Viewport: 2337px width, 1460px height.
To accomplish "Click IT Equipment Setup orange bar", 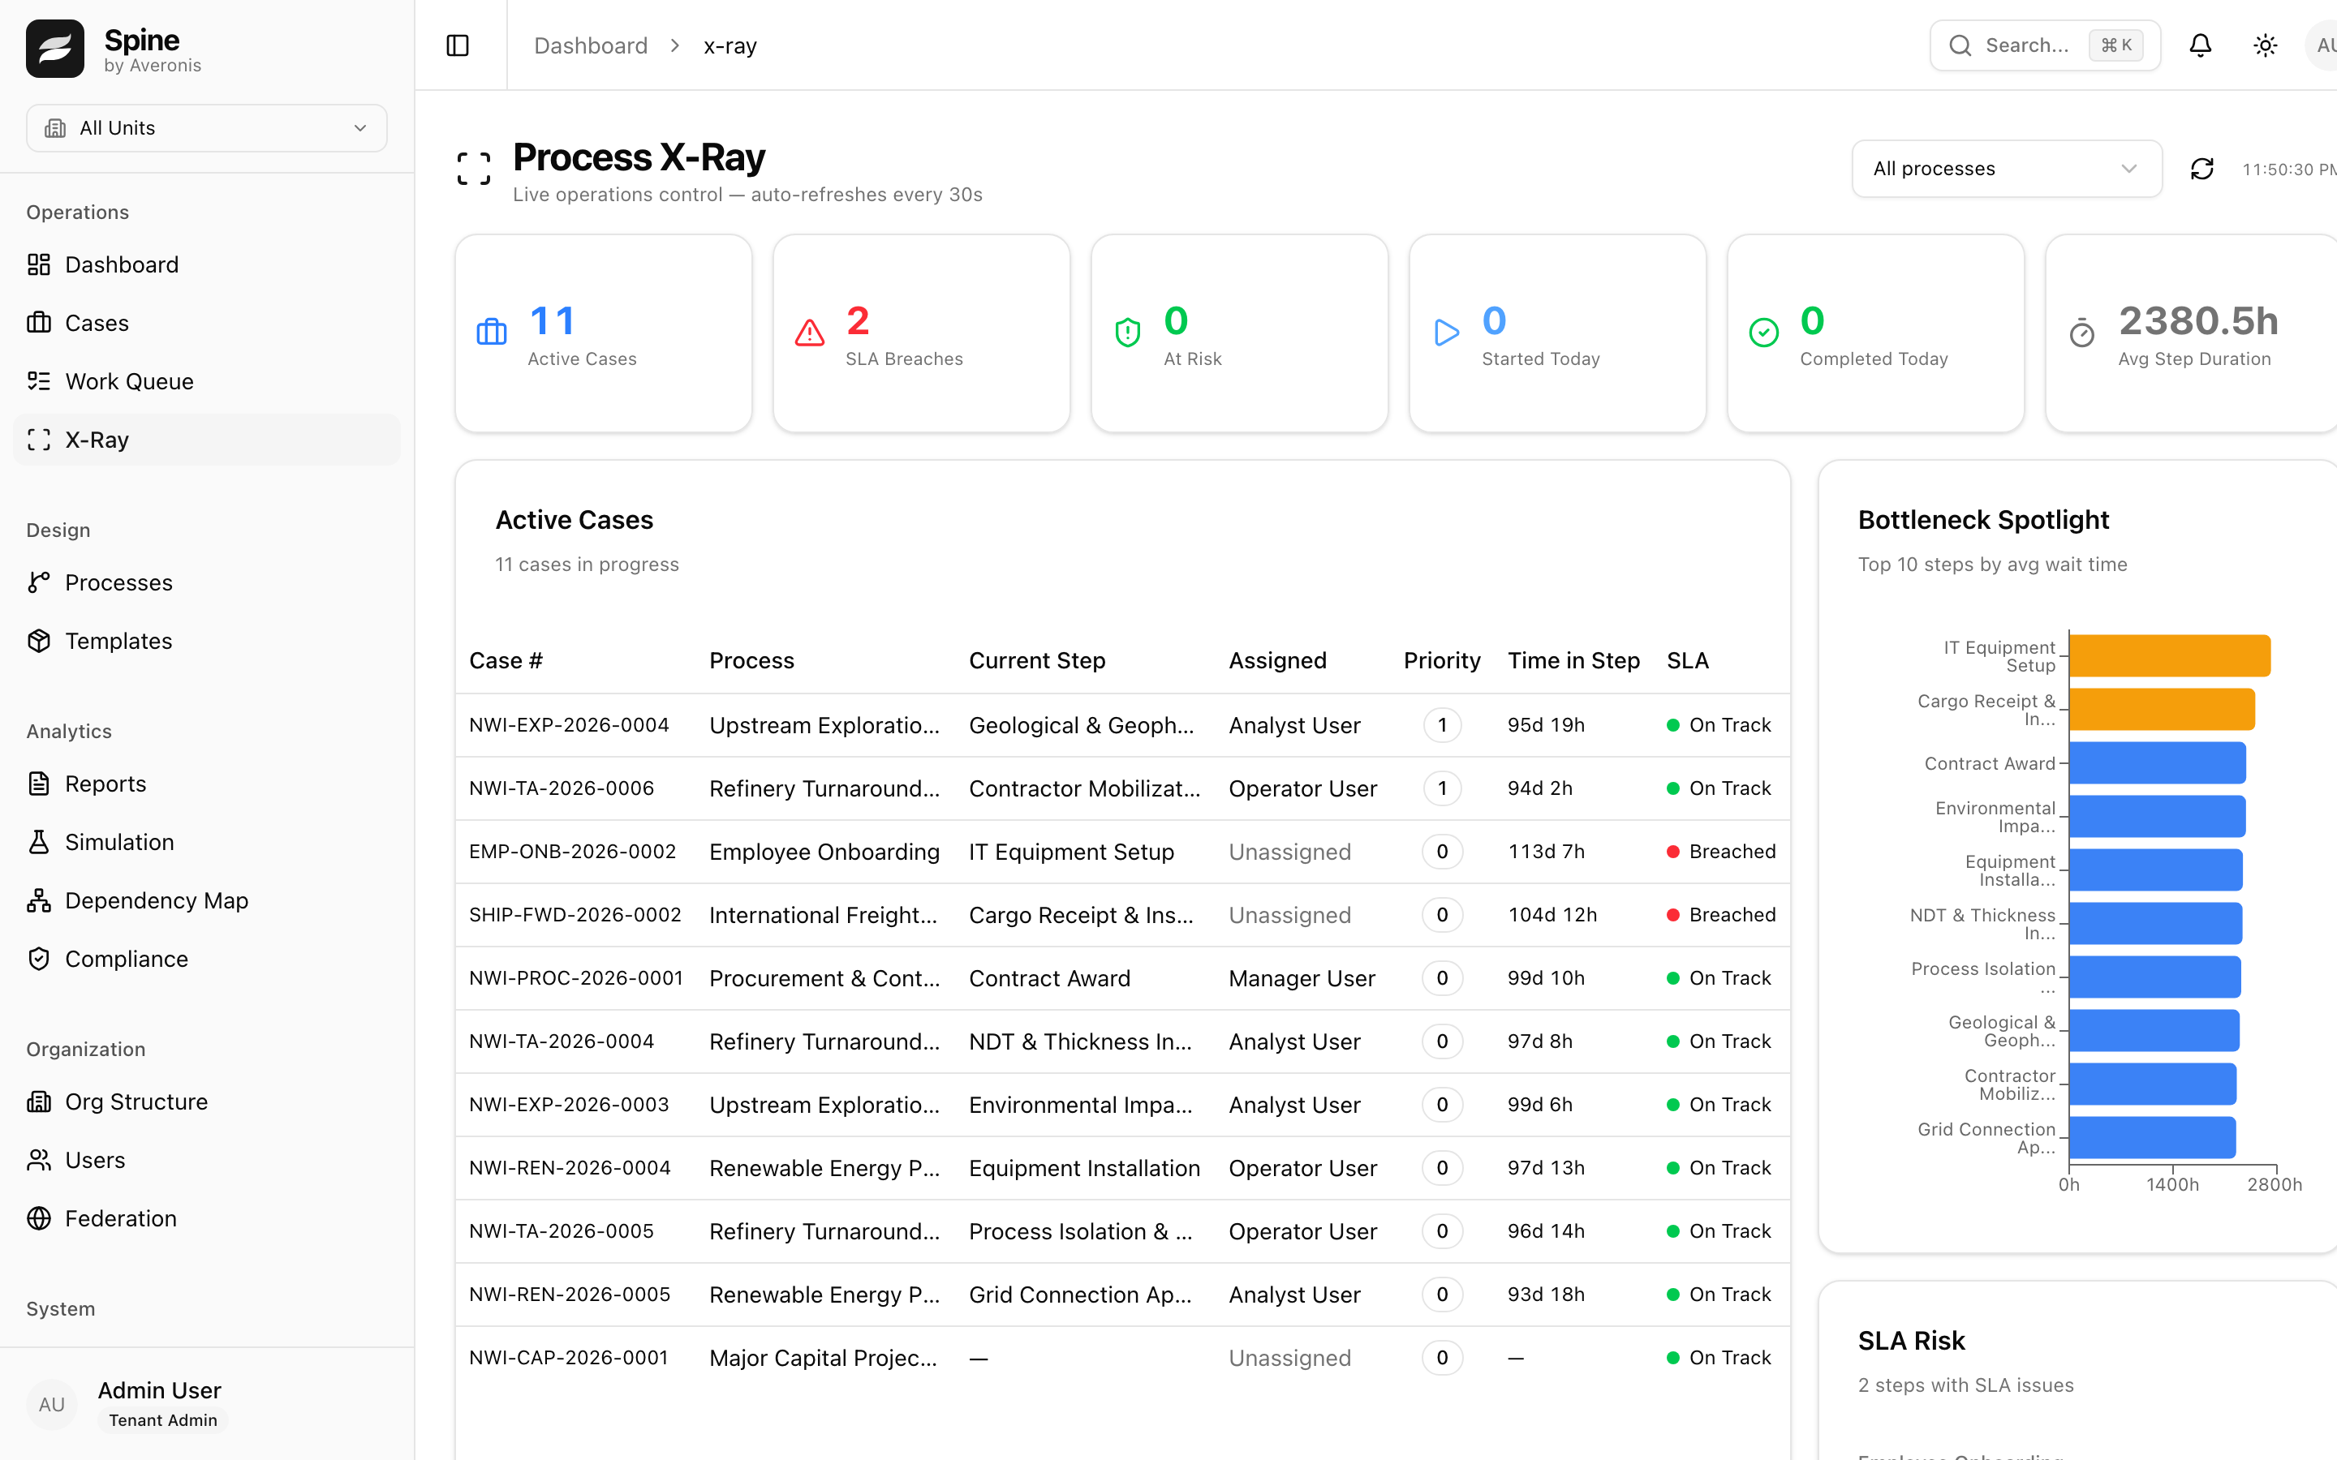I will pos(2169,657).
